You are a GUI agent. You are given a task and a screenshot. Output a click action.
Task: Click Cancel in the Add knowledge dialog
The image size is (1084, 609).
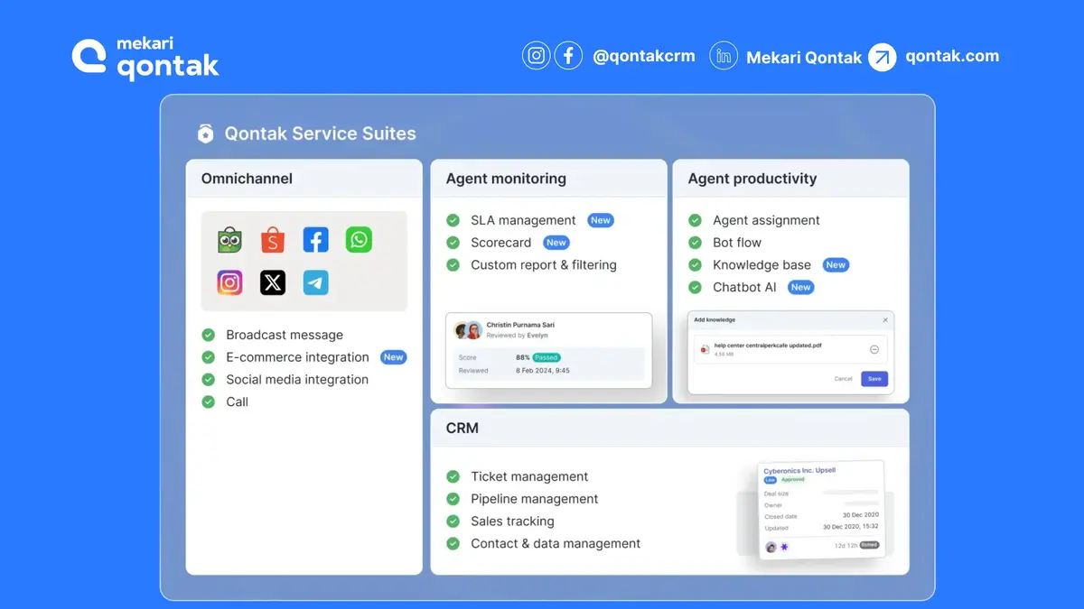point(843,379)
